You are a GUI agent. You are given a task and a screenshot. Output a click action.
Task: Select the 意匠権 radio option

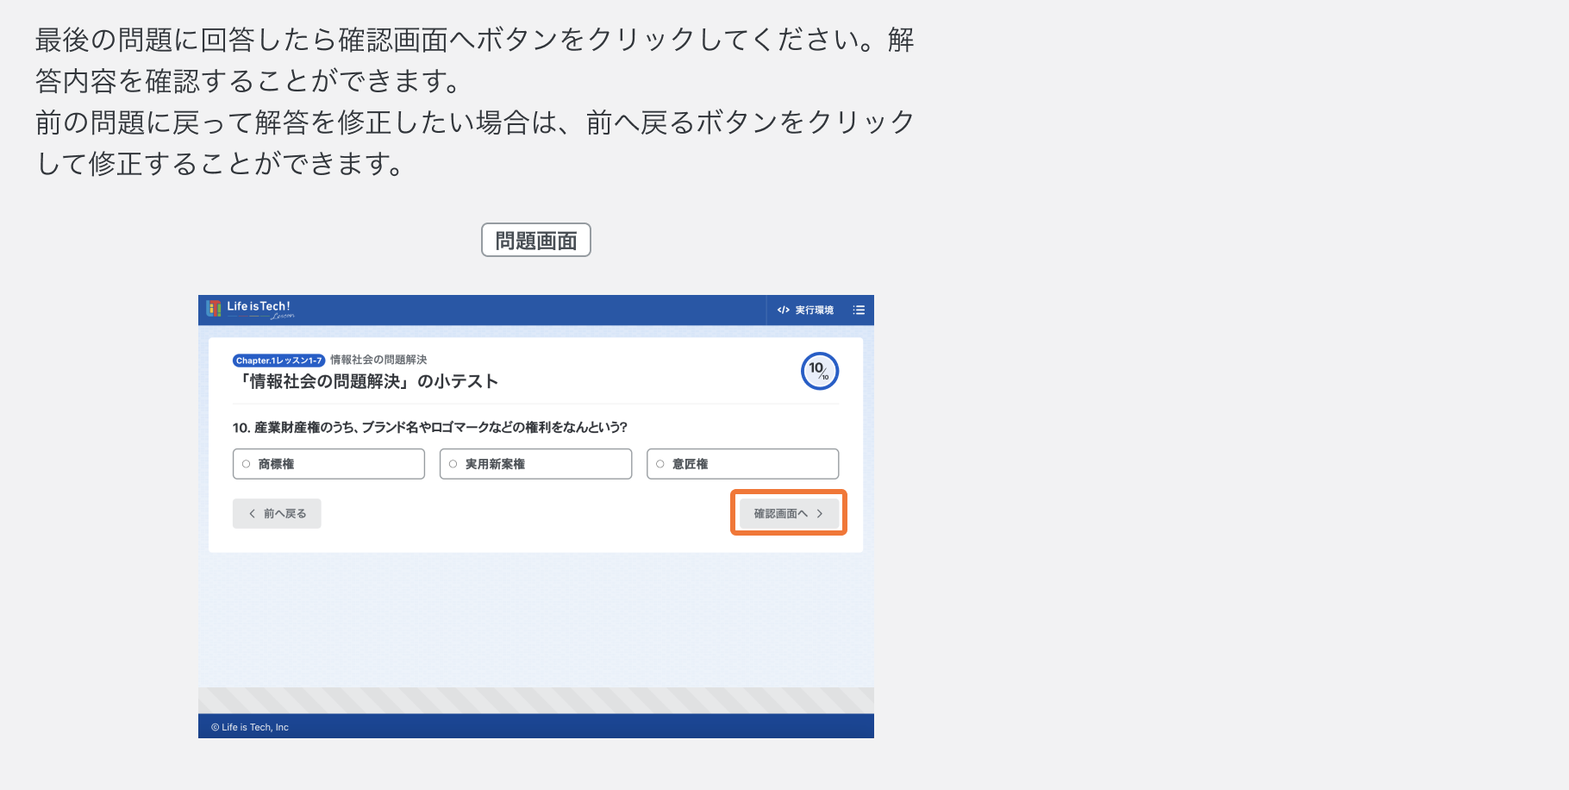tap(742, 464)
